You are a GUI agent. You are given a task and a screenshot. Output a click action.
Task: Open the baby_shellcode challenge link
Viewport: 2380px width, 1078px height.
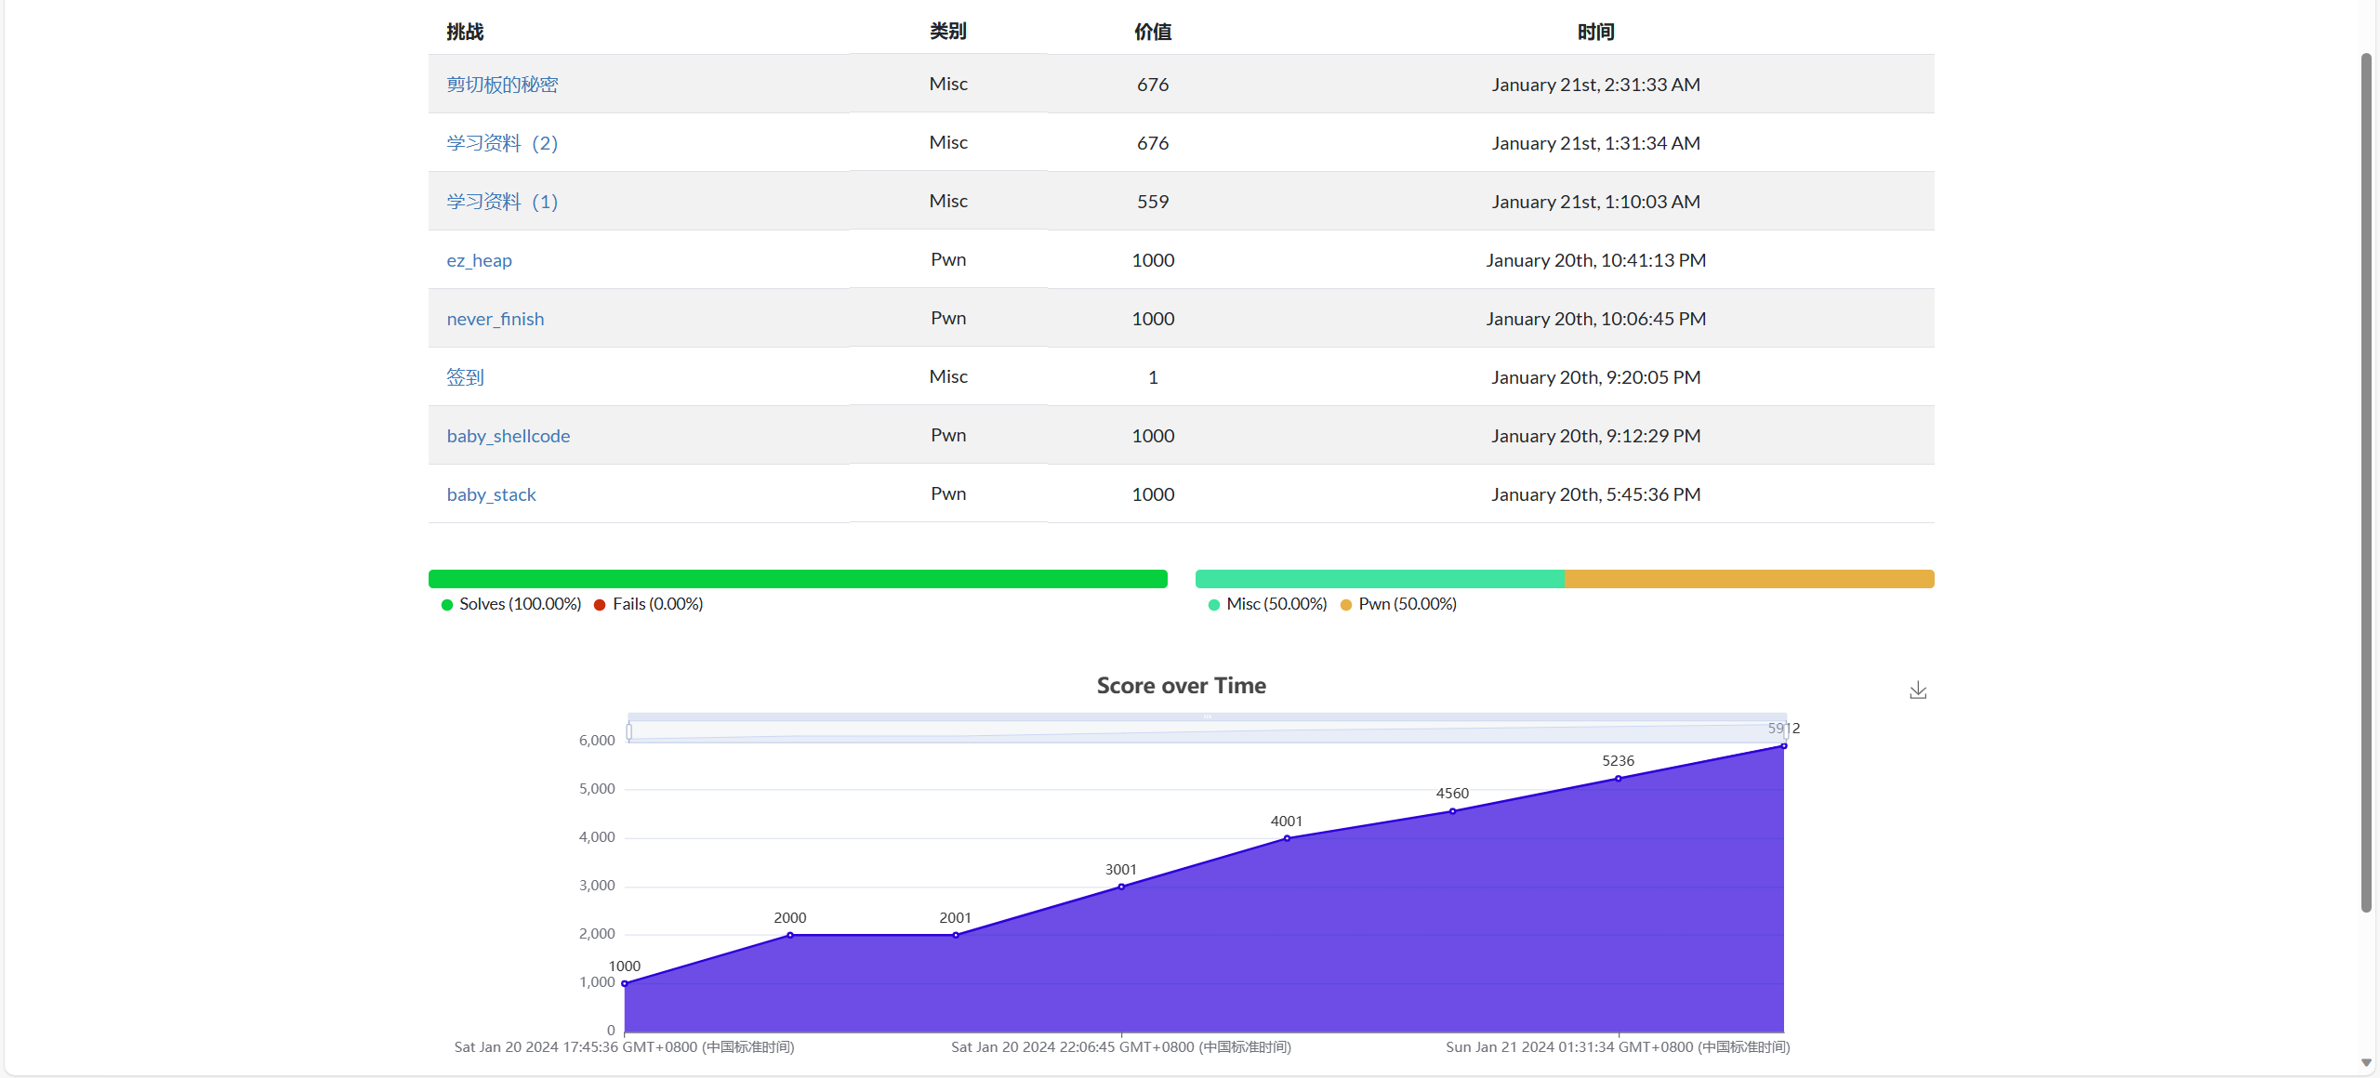509,436
